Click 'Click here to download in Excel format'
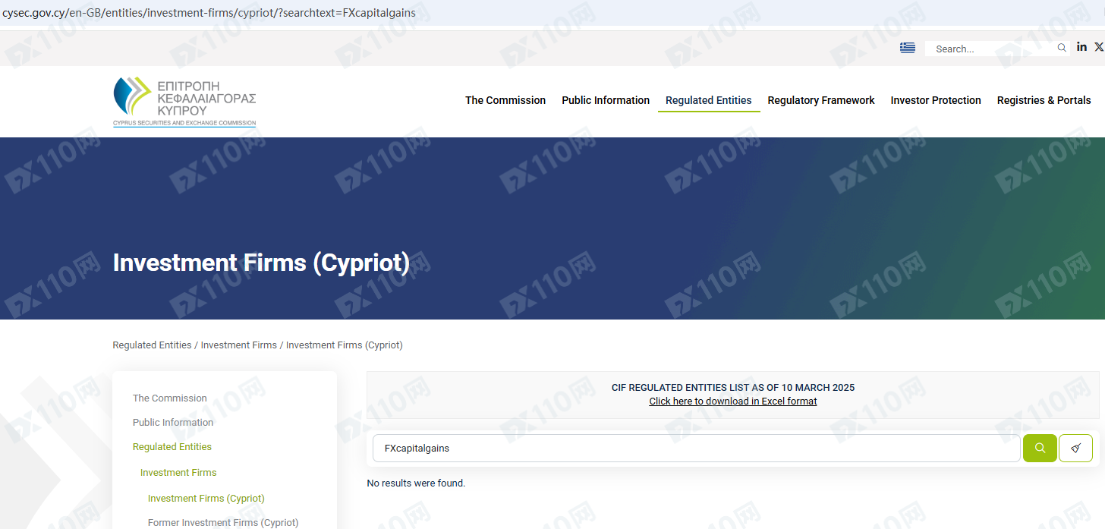1105x529 pixels. (732, 401)
